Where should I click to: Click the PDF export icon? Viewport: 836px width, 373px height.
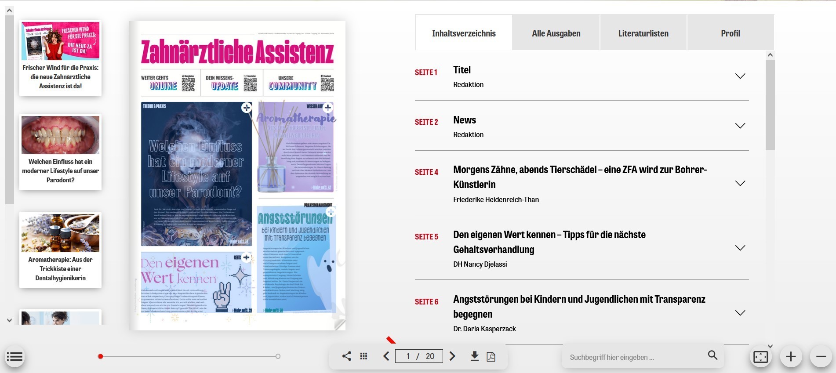491,356
